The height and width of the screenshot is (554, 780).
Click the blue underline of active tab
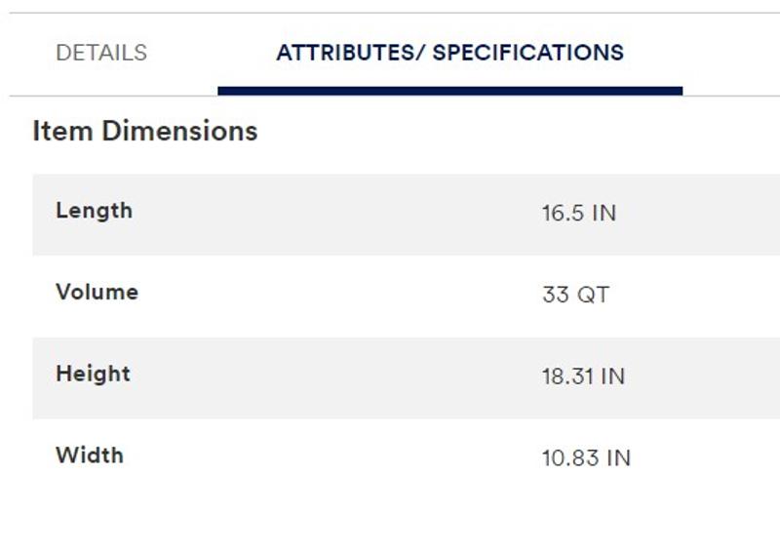click(450, 91)
